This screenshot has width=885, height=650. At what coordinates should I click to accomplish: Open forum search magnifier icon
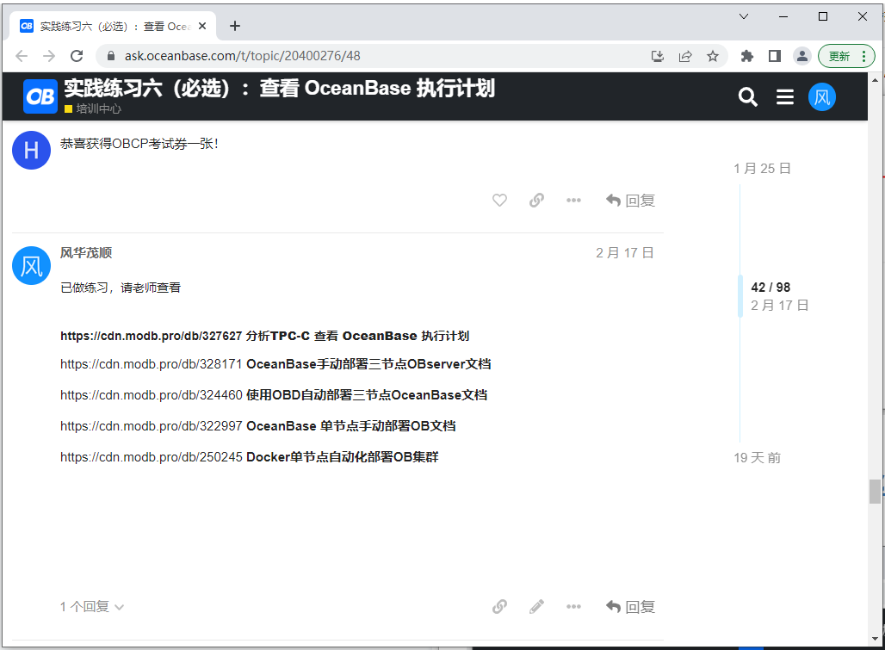[748, 97]
